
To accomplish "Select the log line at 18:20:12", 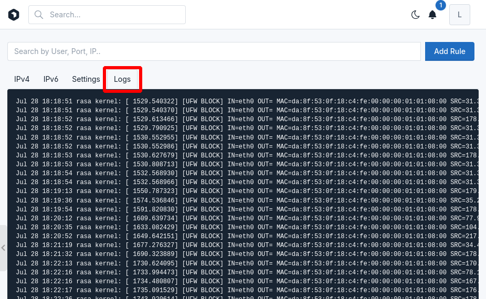I will (247, 218).
